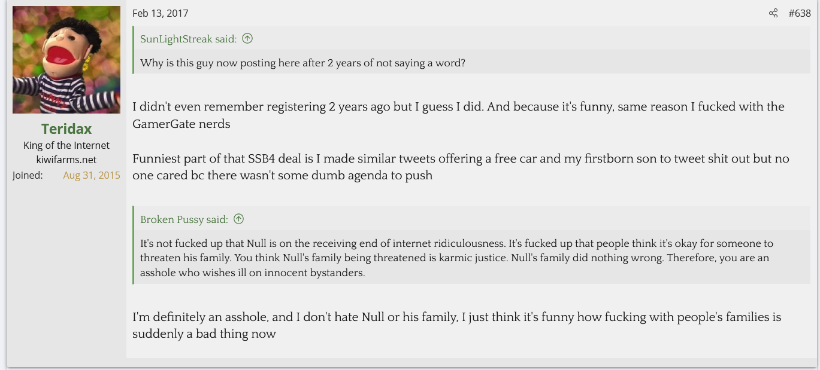This screenshot has height=370, width=820.
Task: Click the share icon beside post #638
Action: coord(773,13)
